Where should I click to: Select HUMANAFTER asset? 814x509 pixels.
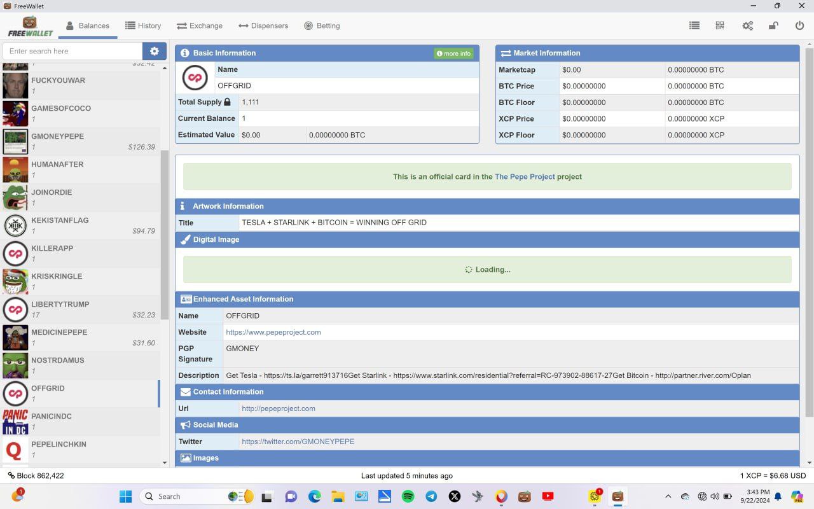pos(80,169)
